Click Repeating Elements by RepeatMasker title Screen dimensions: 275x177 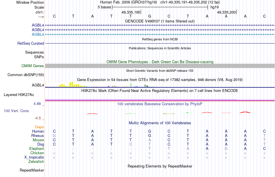point(160,166)
